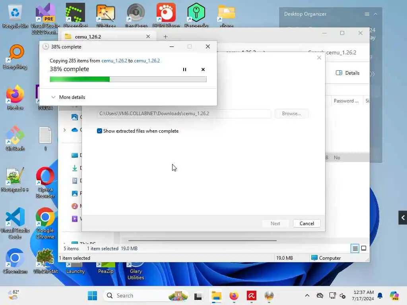Click the horizontal scrollbar in Explorer
Image resolution: width=407 pixels, height=305 pixels.
(x=202, y=240)
